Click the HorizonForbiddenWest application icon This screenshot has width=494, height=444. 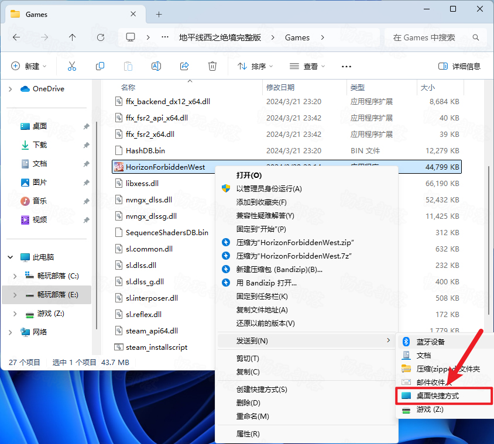118,167
